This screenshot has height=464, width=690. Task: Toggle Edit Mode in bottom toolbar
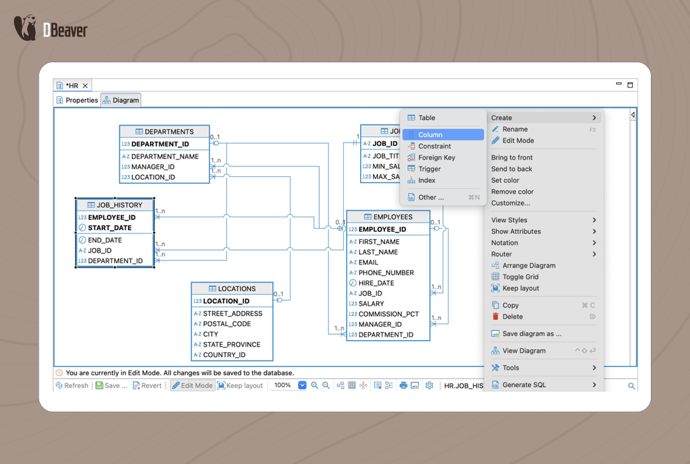pyautogui.click(x=192, y=386)
